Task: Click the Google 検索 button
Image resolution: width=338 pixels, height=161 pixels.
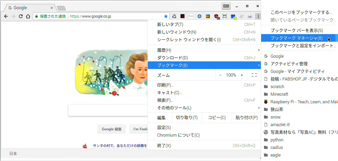Action: tap(112, 129)
